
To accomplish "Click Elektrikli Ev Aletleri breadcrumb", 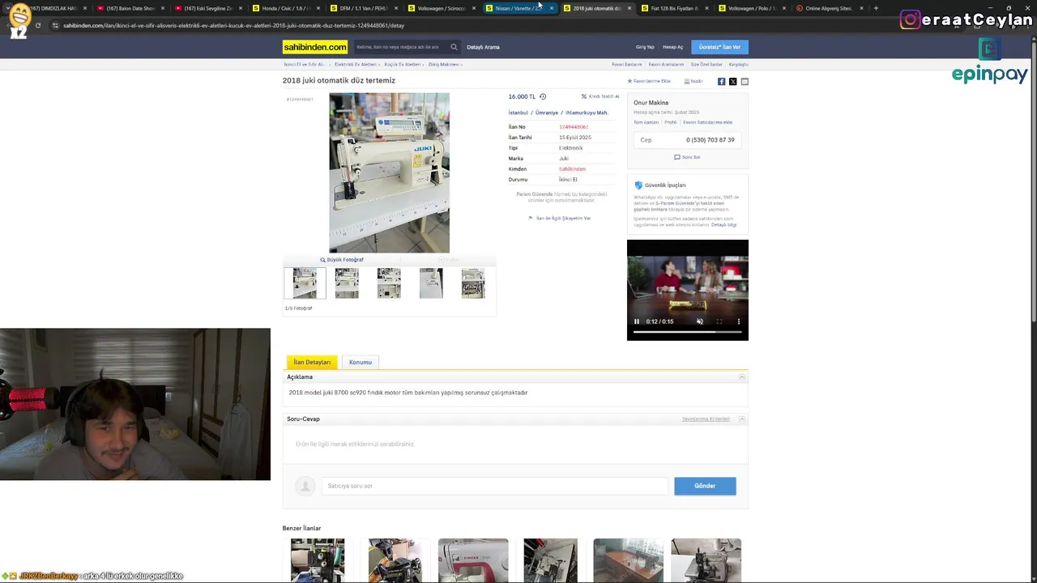I will click(356, 64).
